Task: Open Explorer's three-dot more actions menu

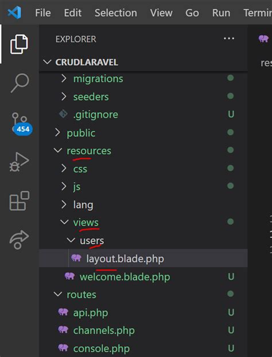Action: pyautogui.click(x=228, y=39)
